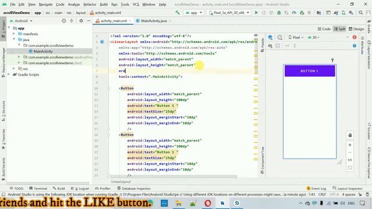The width and height of the screenshot is (372, 209).
Task: Expand the manifests folder
Action: pos(14,34)
